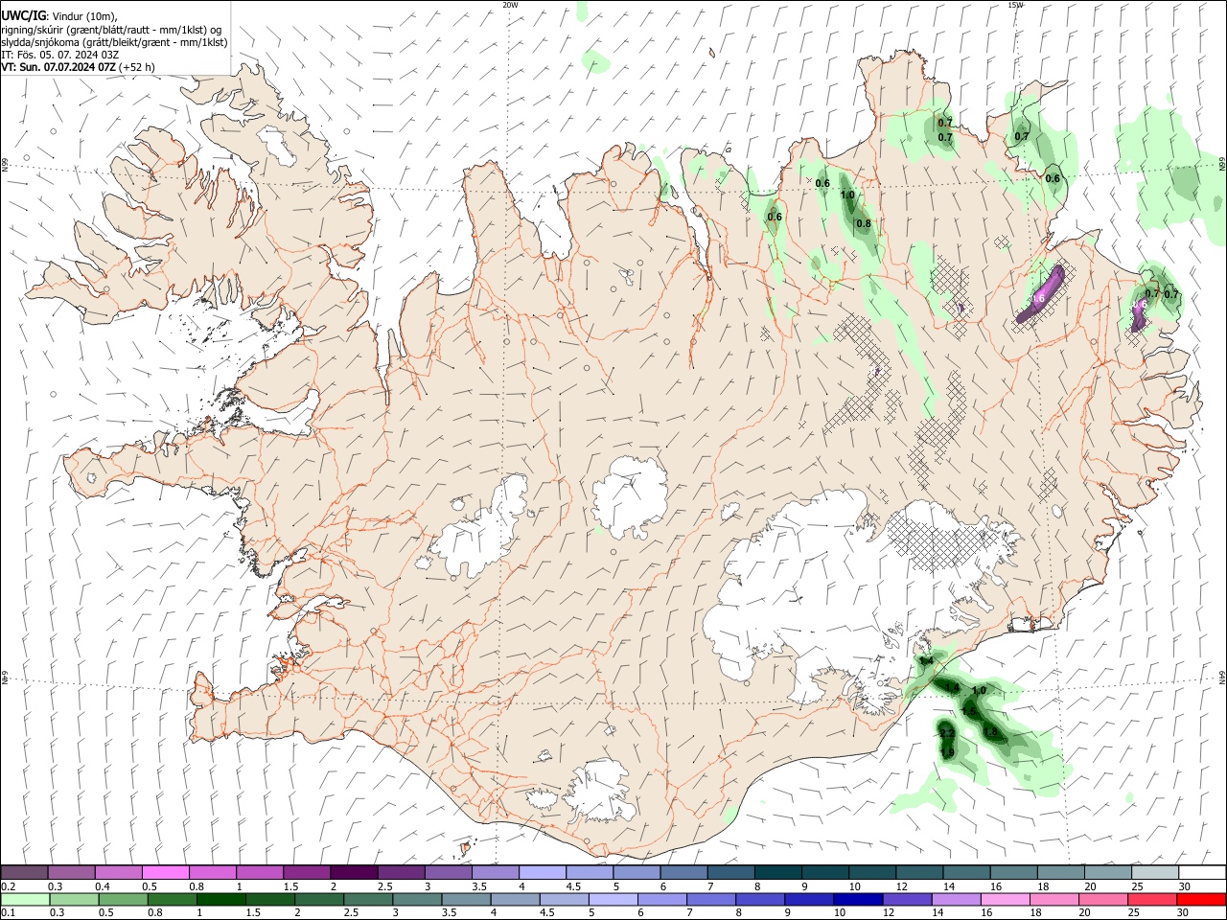Click the 1.6 value inside the purple snow band

[1038, 298]
